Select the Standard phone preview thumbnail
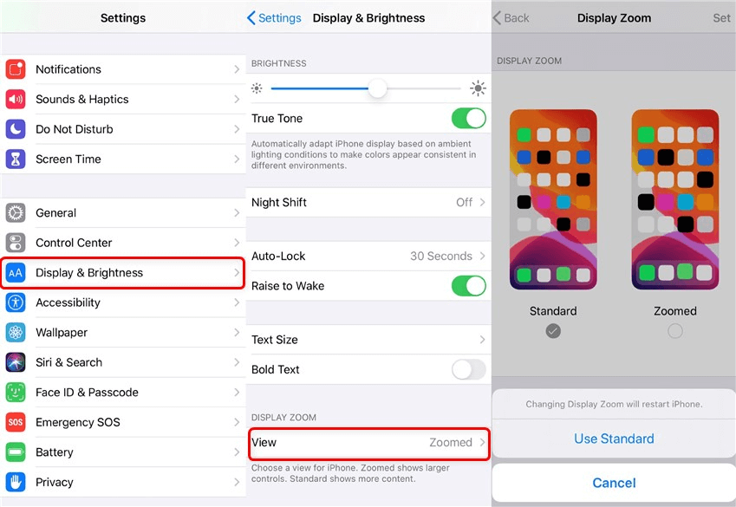Screen dimensions: 736x507 coord(553,199)
